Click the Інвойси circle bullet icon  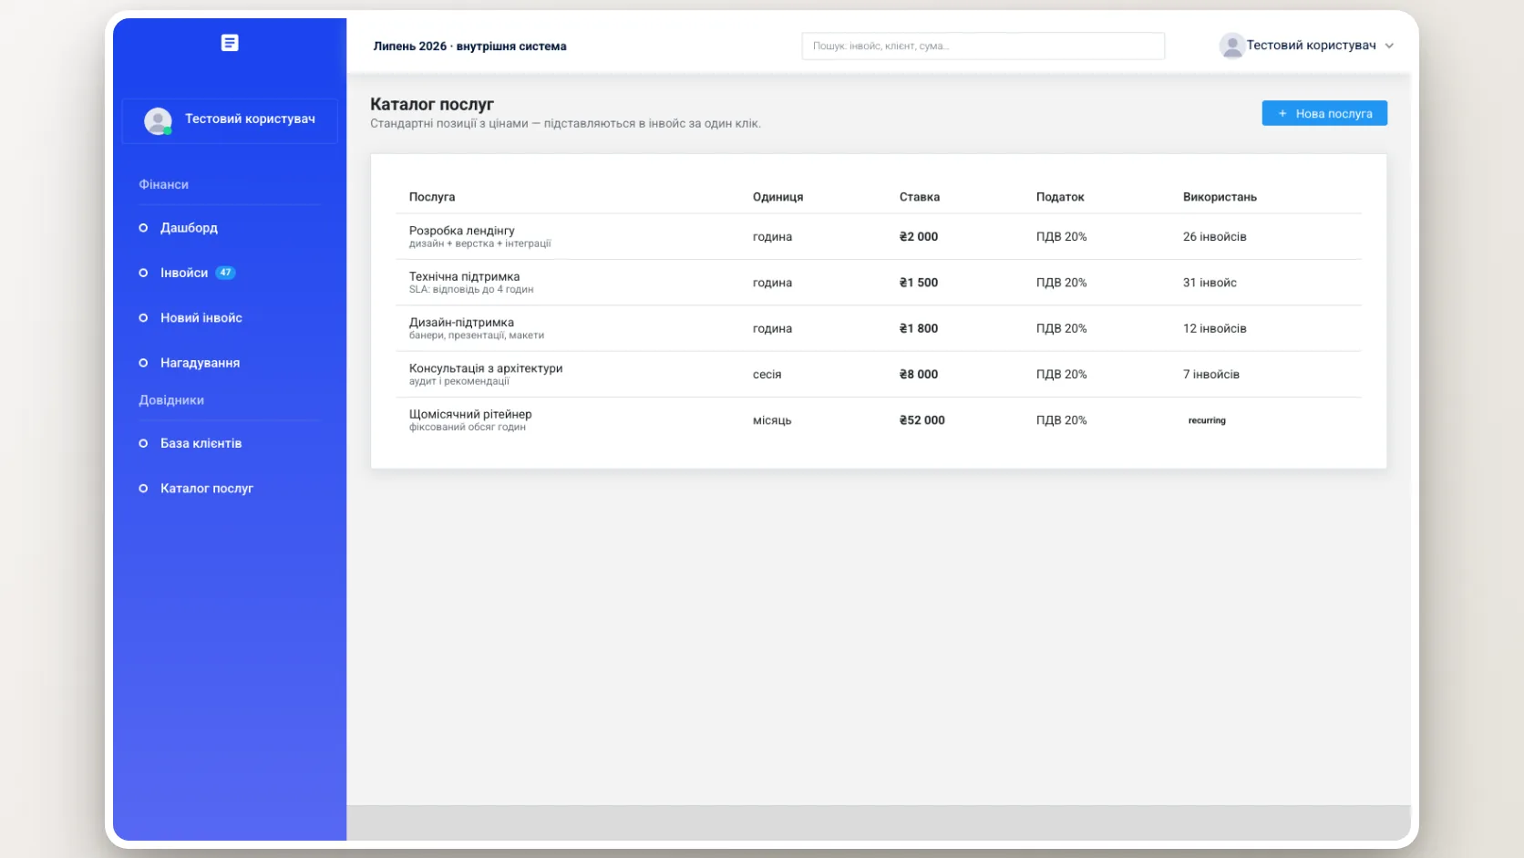pyautogui.click(x=143, y=273)
